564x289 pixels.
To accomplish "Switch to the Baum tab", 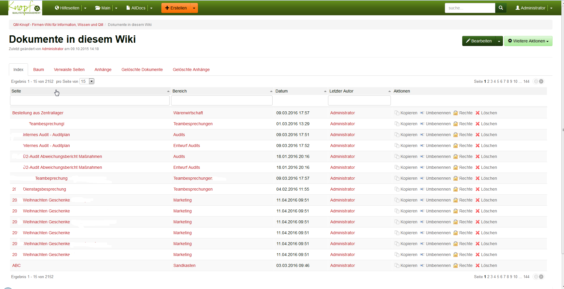I will point(38,70).
